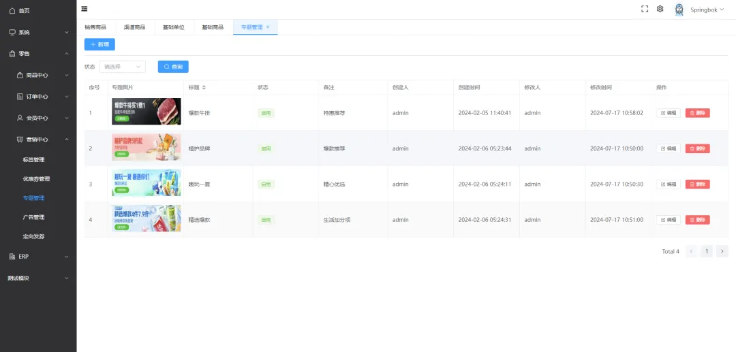This screenshot has height=352, width=736.
Task: Open the 精选爆款 banner thumbnail
Action: pos(146,219)
